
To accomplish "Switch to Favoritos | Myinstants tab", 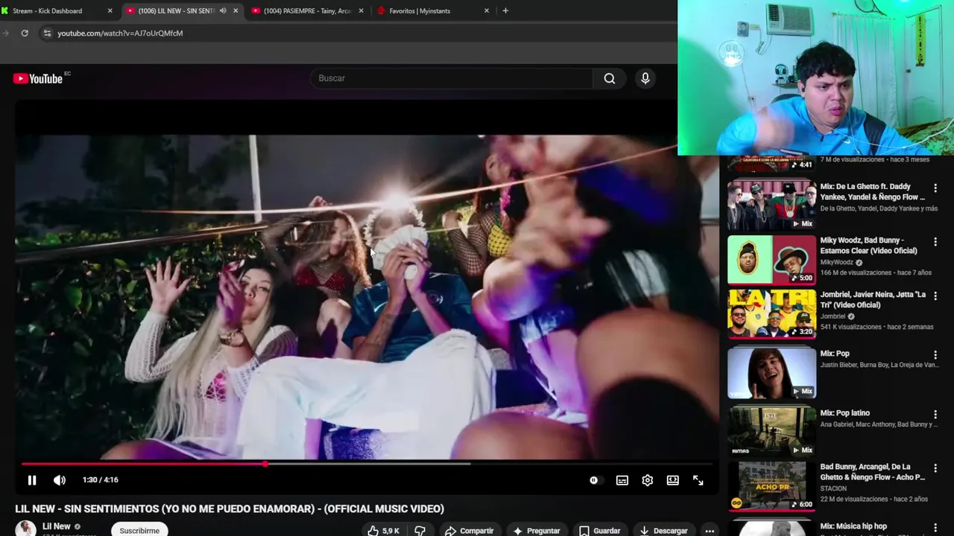I will coord(433,10).
